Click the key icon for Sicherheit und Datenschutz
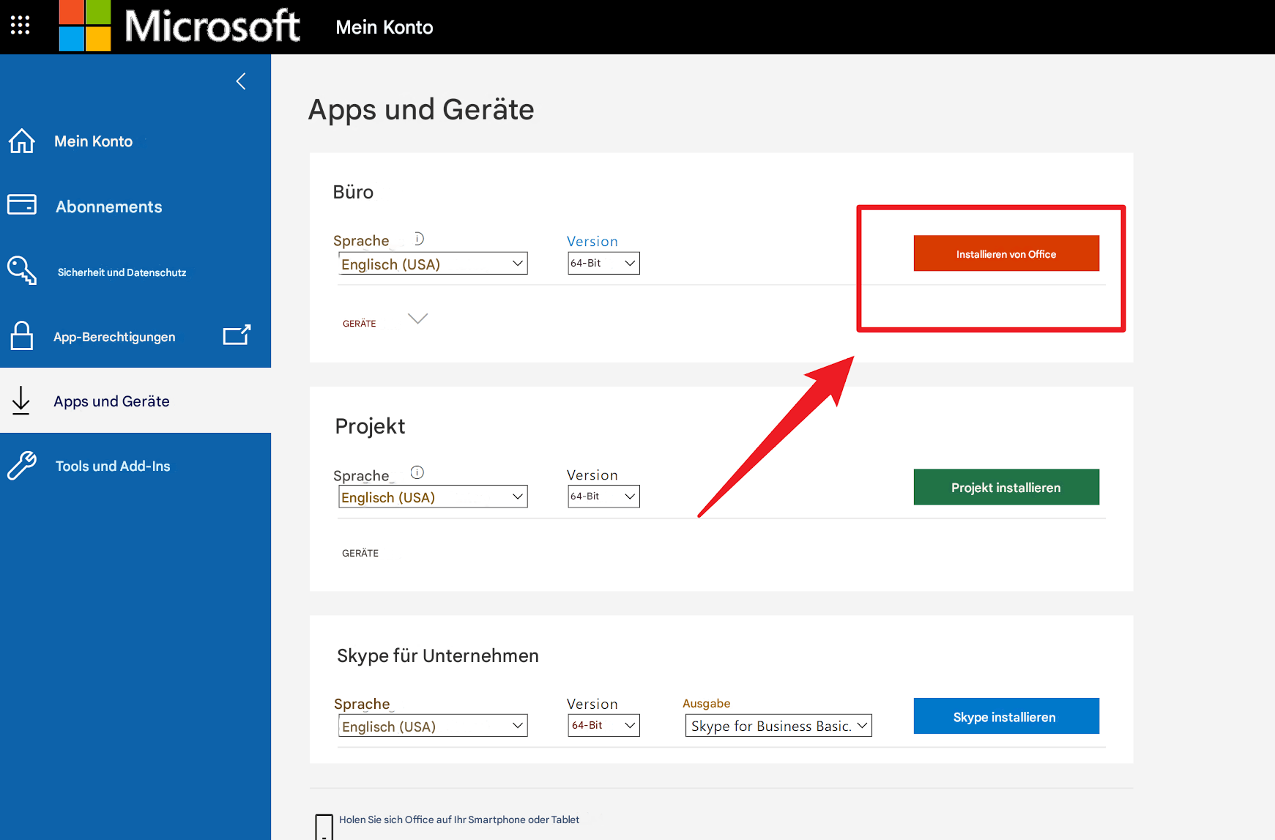Screen dimensions: 1275x840 (x=22, y=270)
